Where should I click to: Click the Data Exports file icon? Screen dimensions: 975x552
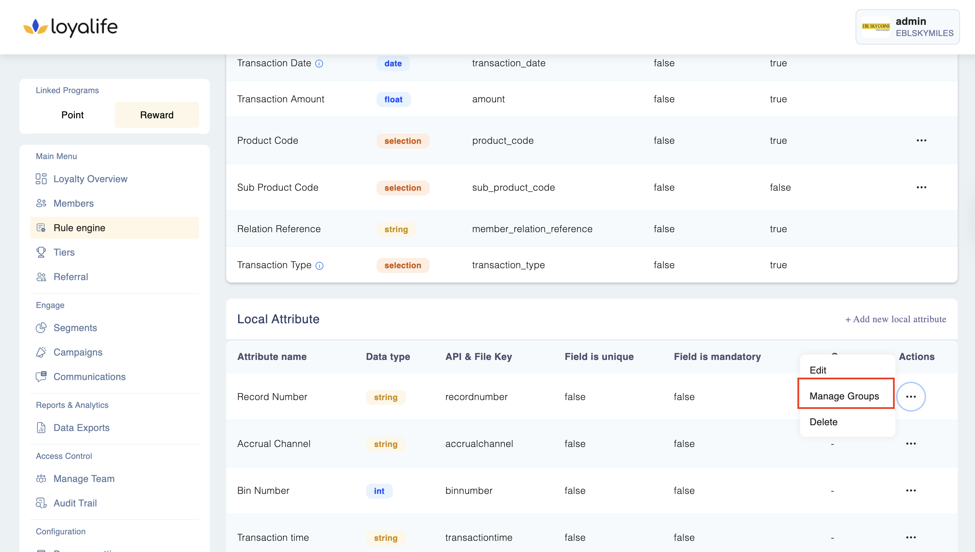[41, 428]
